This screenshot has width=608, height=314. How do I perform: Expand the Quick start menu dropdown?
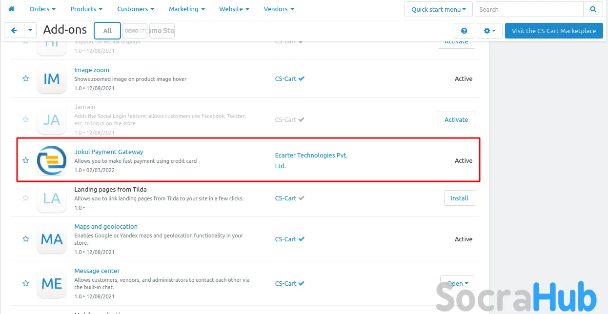tap(439, 9)
